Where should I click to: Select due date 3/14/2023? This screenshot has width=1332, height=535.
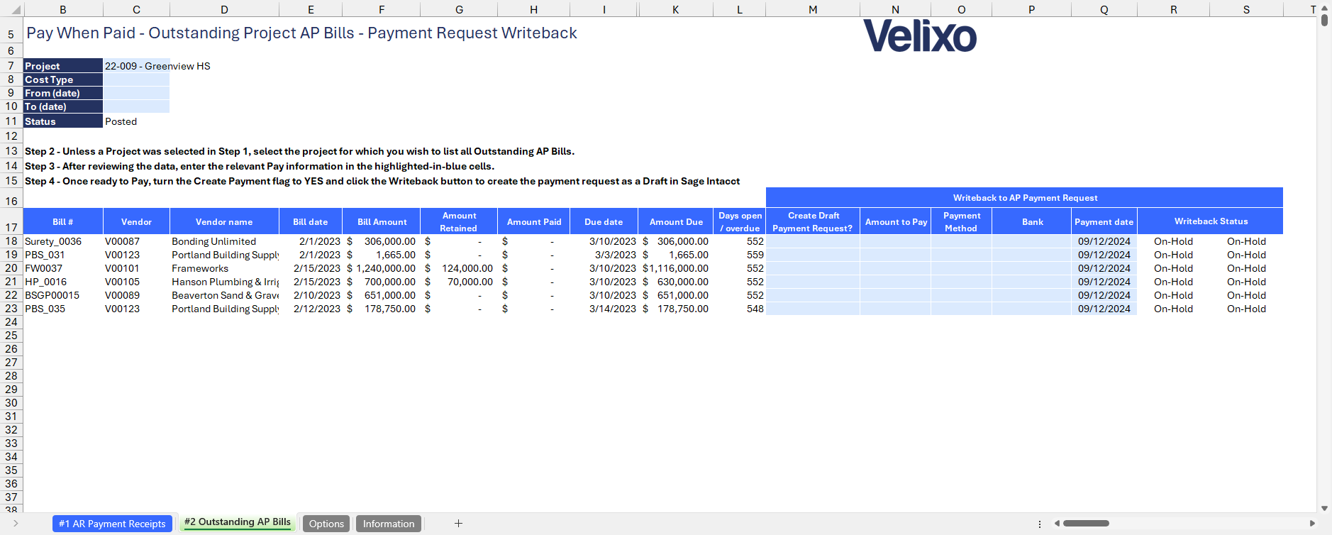[604, 309]
